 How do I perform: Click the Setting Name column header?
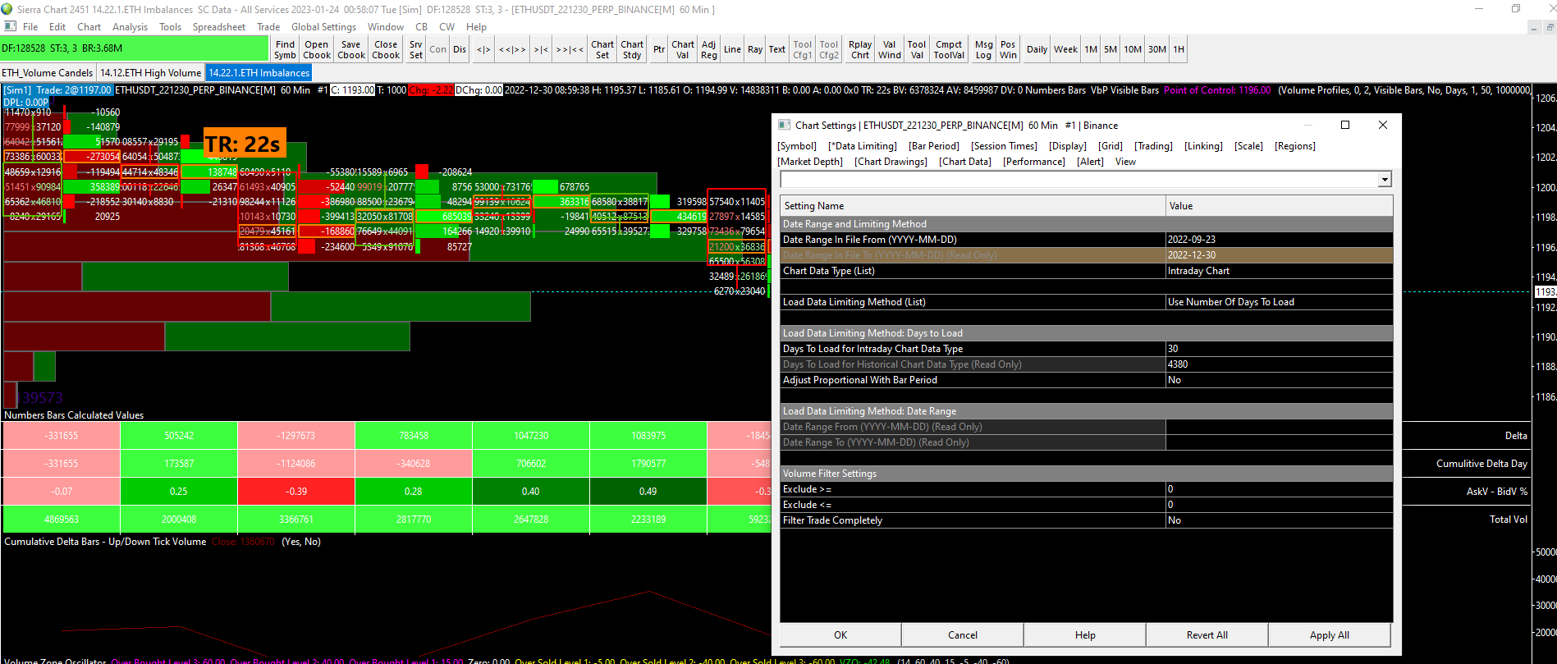tap(973, 206)
